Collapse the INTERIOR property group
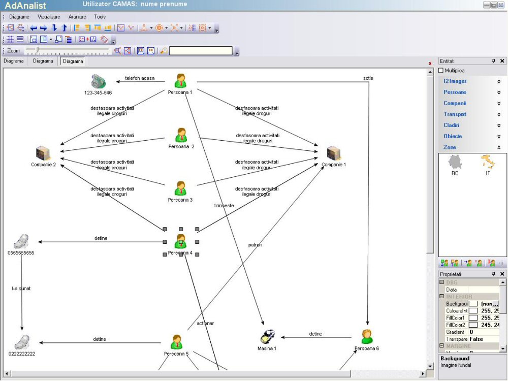The height and width of the screenshot is (381, 508). (x=442, y=296)
